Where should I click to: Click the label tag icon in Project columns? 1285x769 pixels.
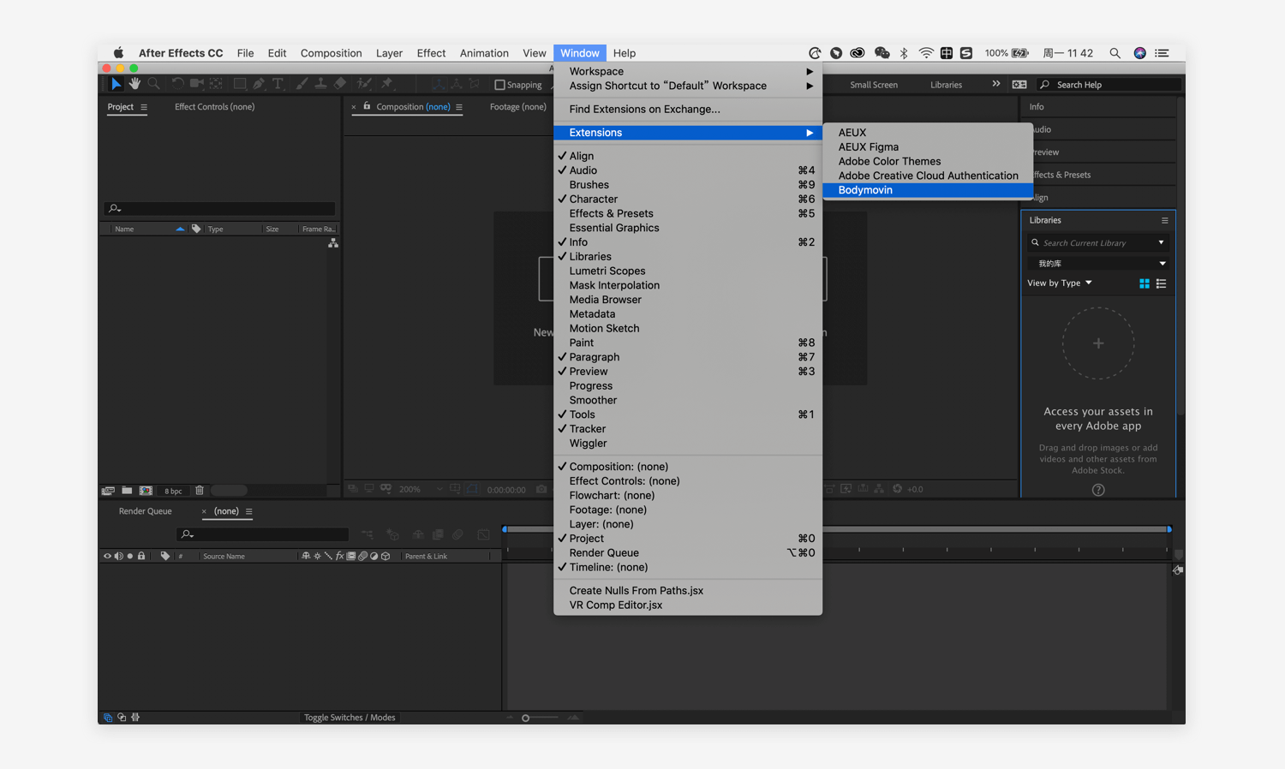pos(196,229)
